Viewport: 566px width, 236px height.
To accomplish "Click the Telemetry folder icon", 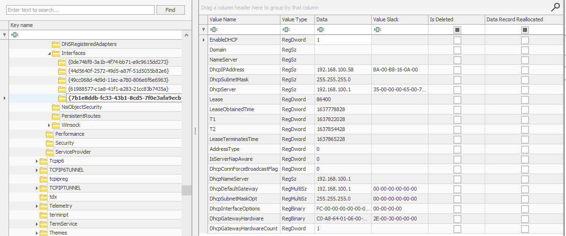I will [44, 206].
